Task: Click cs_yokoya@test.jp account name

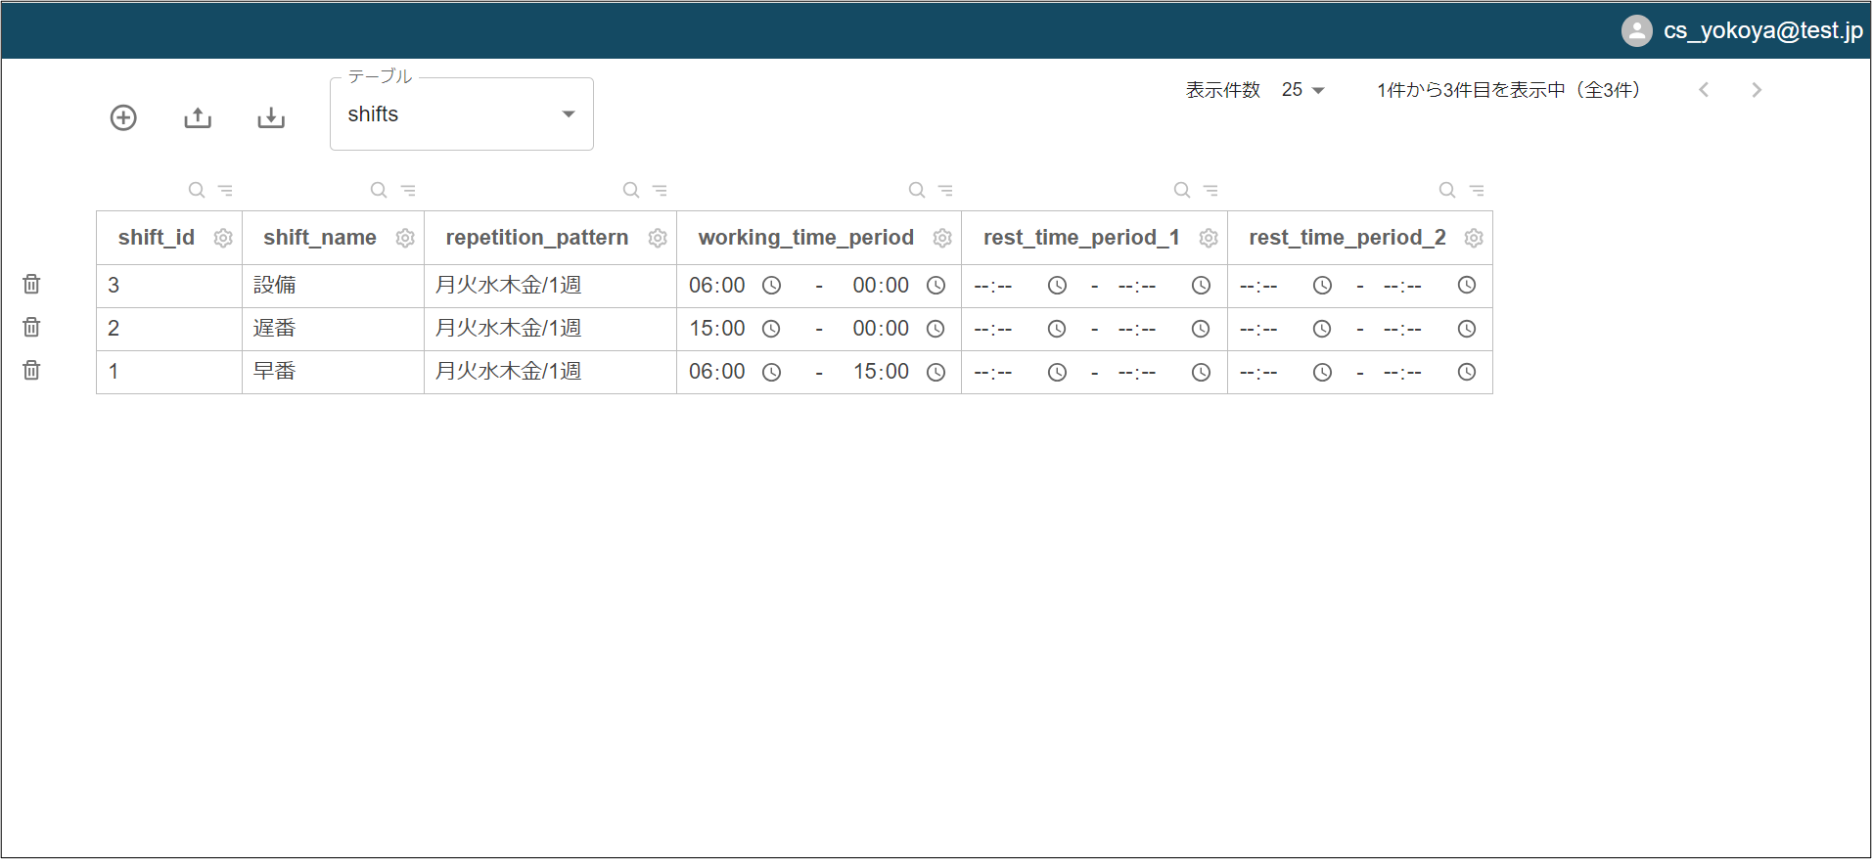Action: coord(1762,30)
